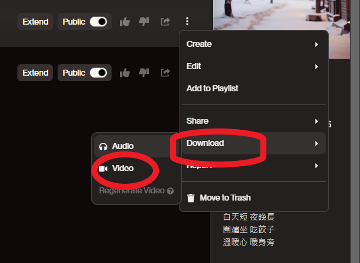Expand the Share submenu

click(254, 121)
